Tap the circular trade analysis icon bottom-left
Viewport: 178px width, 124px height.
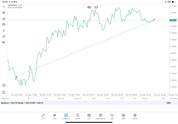coord(4,85)
